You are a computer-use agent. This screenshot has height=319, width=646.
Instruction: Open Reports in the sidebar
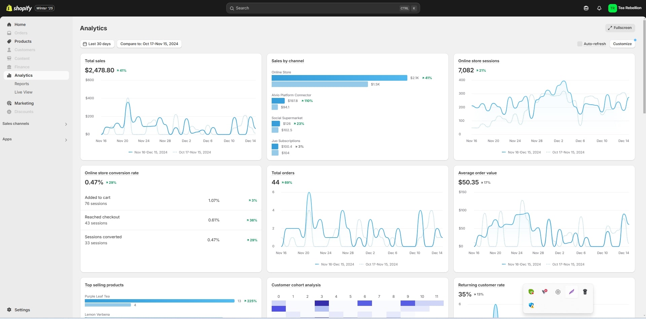pyautogui.click(x=22, y=84)
